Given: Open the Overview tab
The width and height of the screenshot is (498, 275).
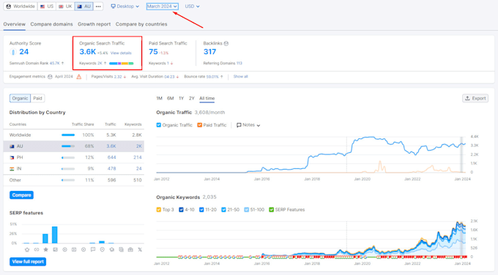Looking at the screenshot, I should coord(15,24).
